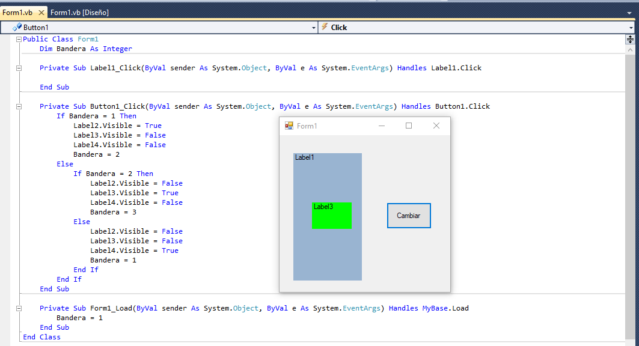The height and width of the screenshot is (346, 639).
Task: Click the assignment line 'Bandera = 2'
Action: (97, 155)
